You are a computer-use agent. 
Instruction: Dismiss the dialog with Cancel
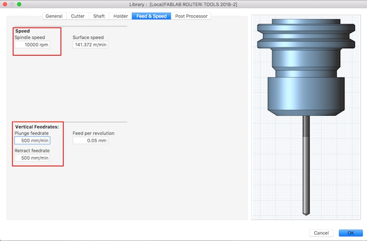321,233
